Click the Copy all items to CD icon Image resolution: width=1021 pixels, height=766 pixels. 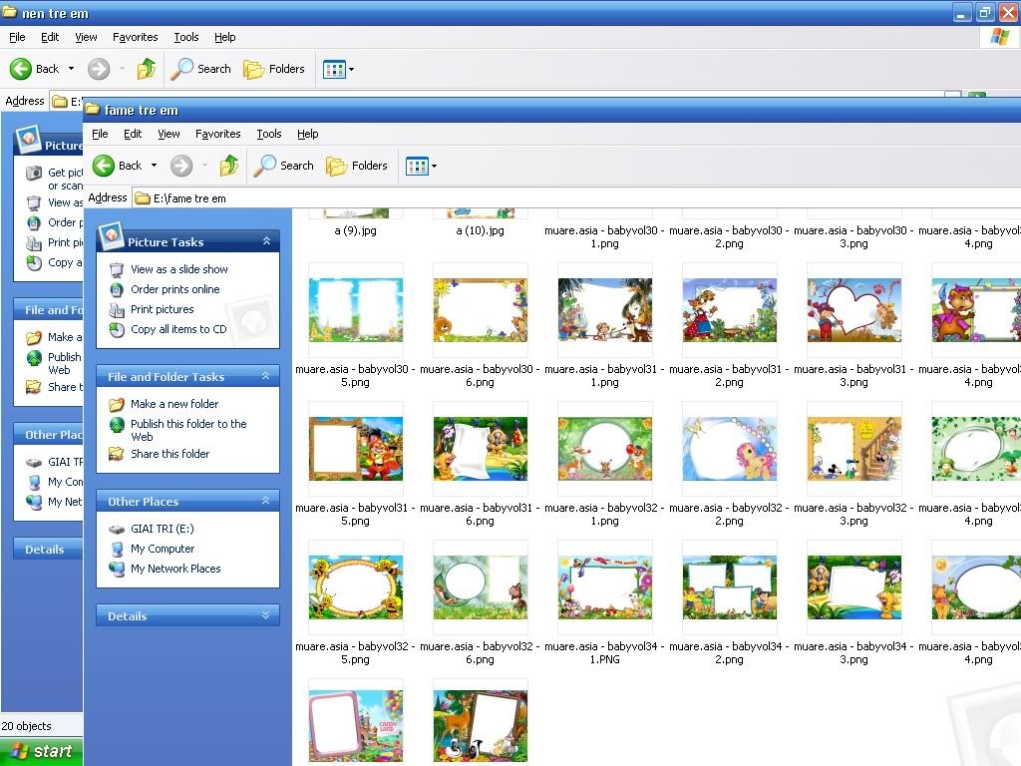pos(117,329)
